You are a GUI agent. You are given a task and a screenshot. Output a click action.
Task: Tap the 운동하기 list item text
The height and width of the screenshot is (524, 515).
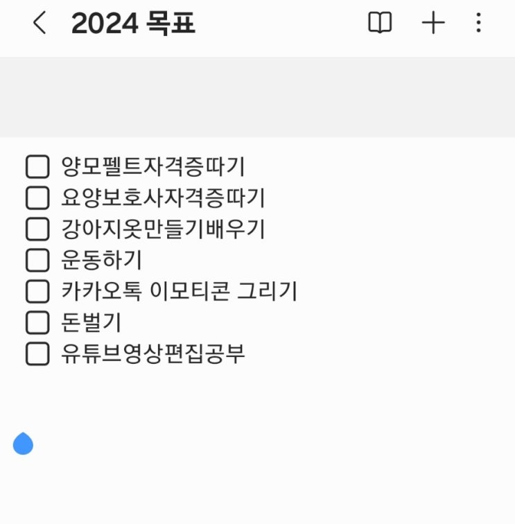102,260
